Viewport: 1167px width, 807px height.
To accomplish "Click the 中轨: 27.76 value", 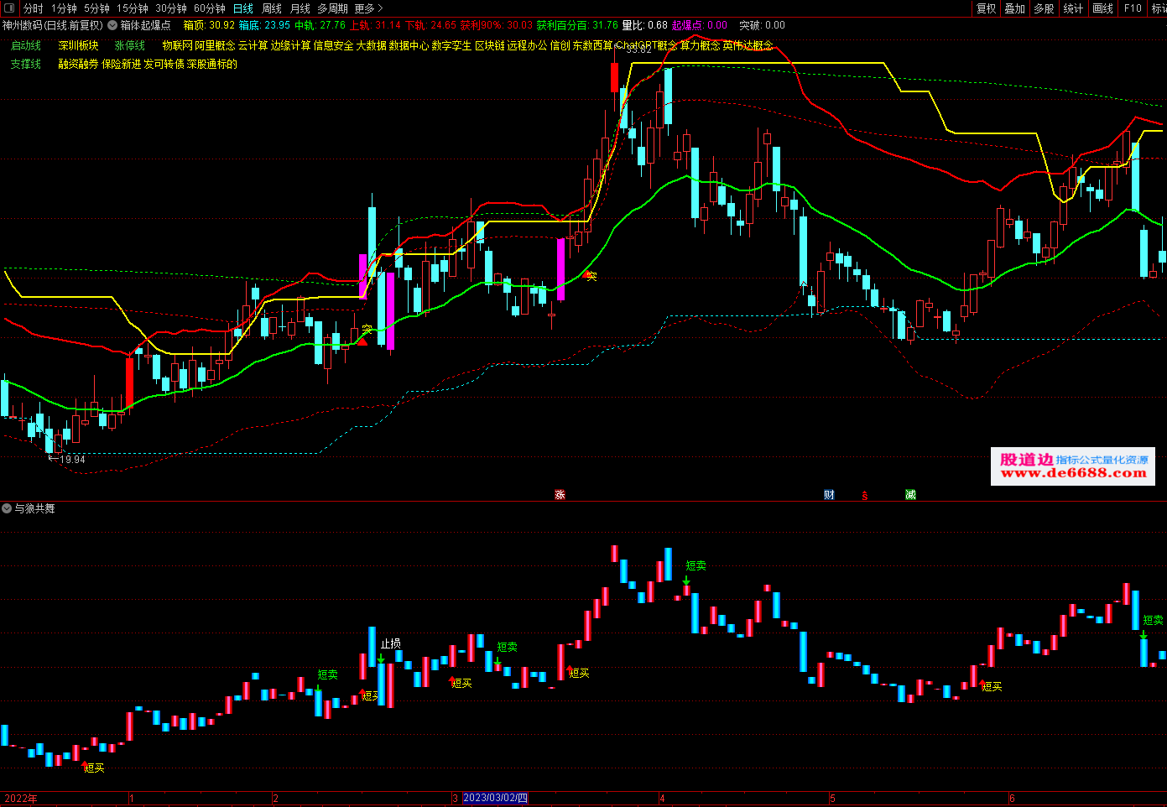I will [x=320, y=25].
